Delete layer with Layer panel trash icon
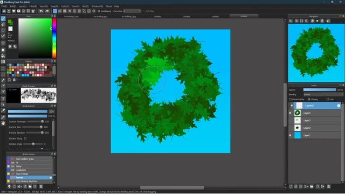345x194 pixels. [328, 186]
